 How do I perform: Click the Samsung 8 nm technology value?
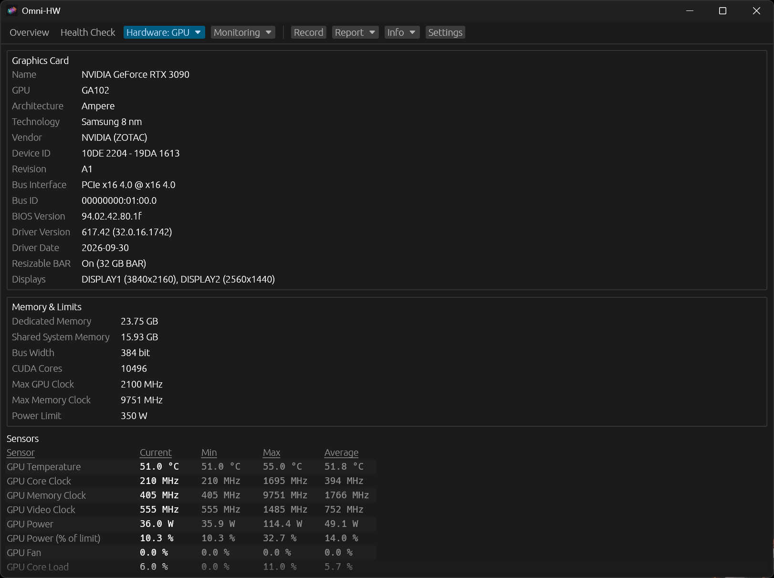pyautogui.click(x=112, y=122)
